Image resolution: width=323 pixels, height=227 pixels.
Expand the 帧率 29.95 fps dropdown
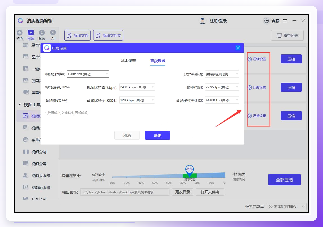(x=222, y=87)
